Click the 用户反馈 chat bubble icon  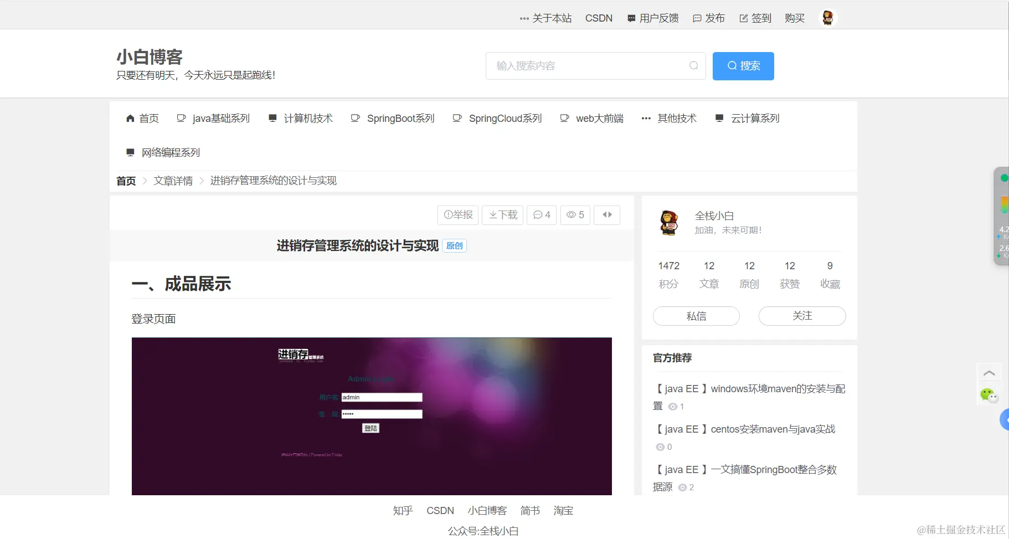(x=631, y=18)
